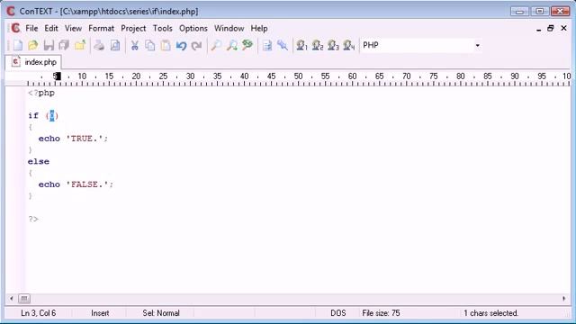Open the View menu

coord(73,28)
